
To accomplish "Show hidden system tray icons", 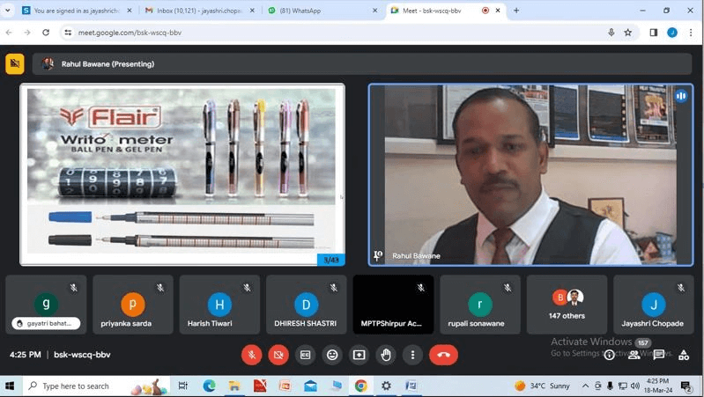I will pos(585,386).
